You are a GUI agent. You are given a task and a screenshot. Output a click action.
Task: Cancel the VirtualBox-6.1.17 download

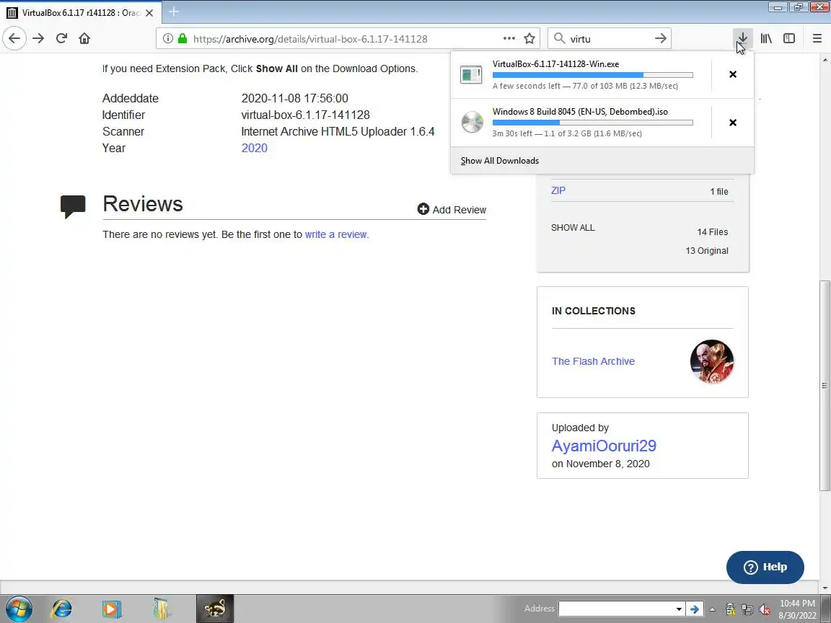[x=732, y=74]
